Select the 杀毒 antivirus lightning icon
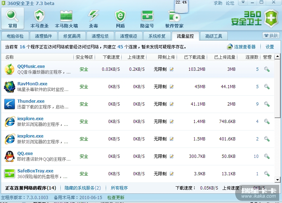The image size is (282, 203). (x=93, y=18)
